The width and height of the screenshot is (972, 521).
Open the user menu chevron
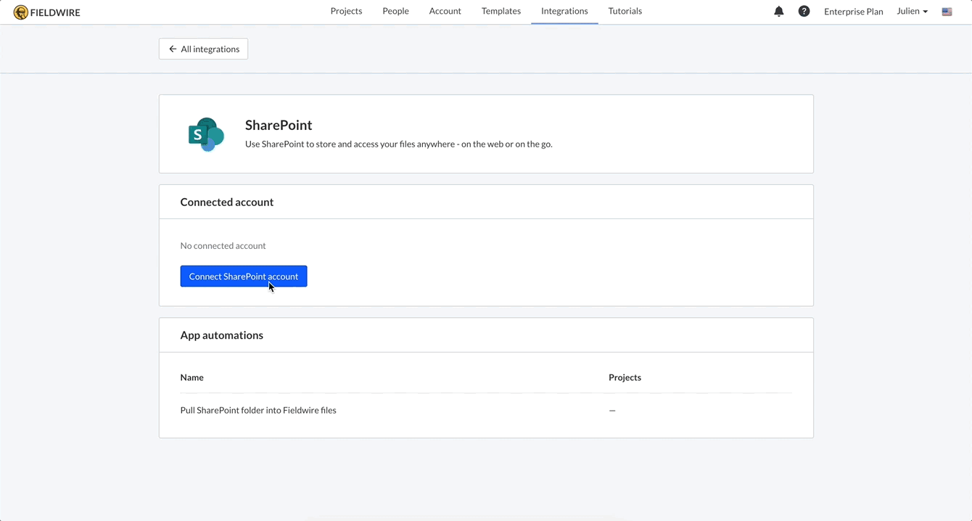point(923,12)
